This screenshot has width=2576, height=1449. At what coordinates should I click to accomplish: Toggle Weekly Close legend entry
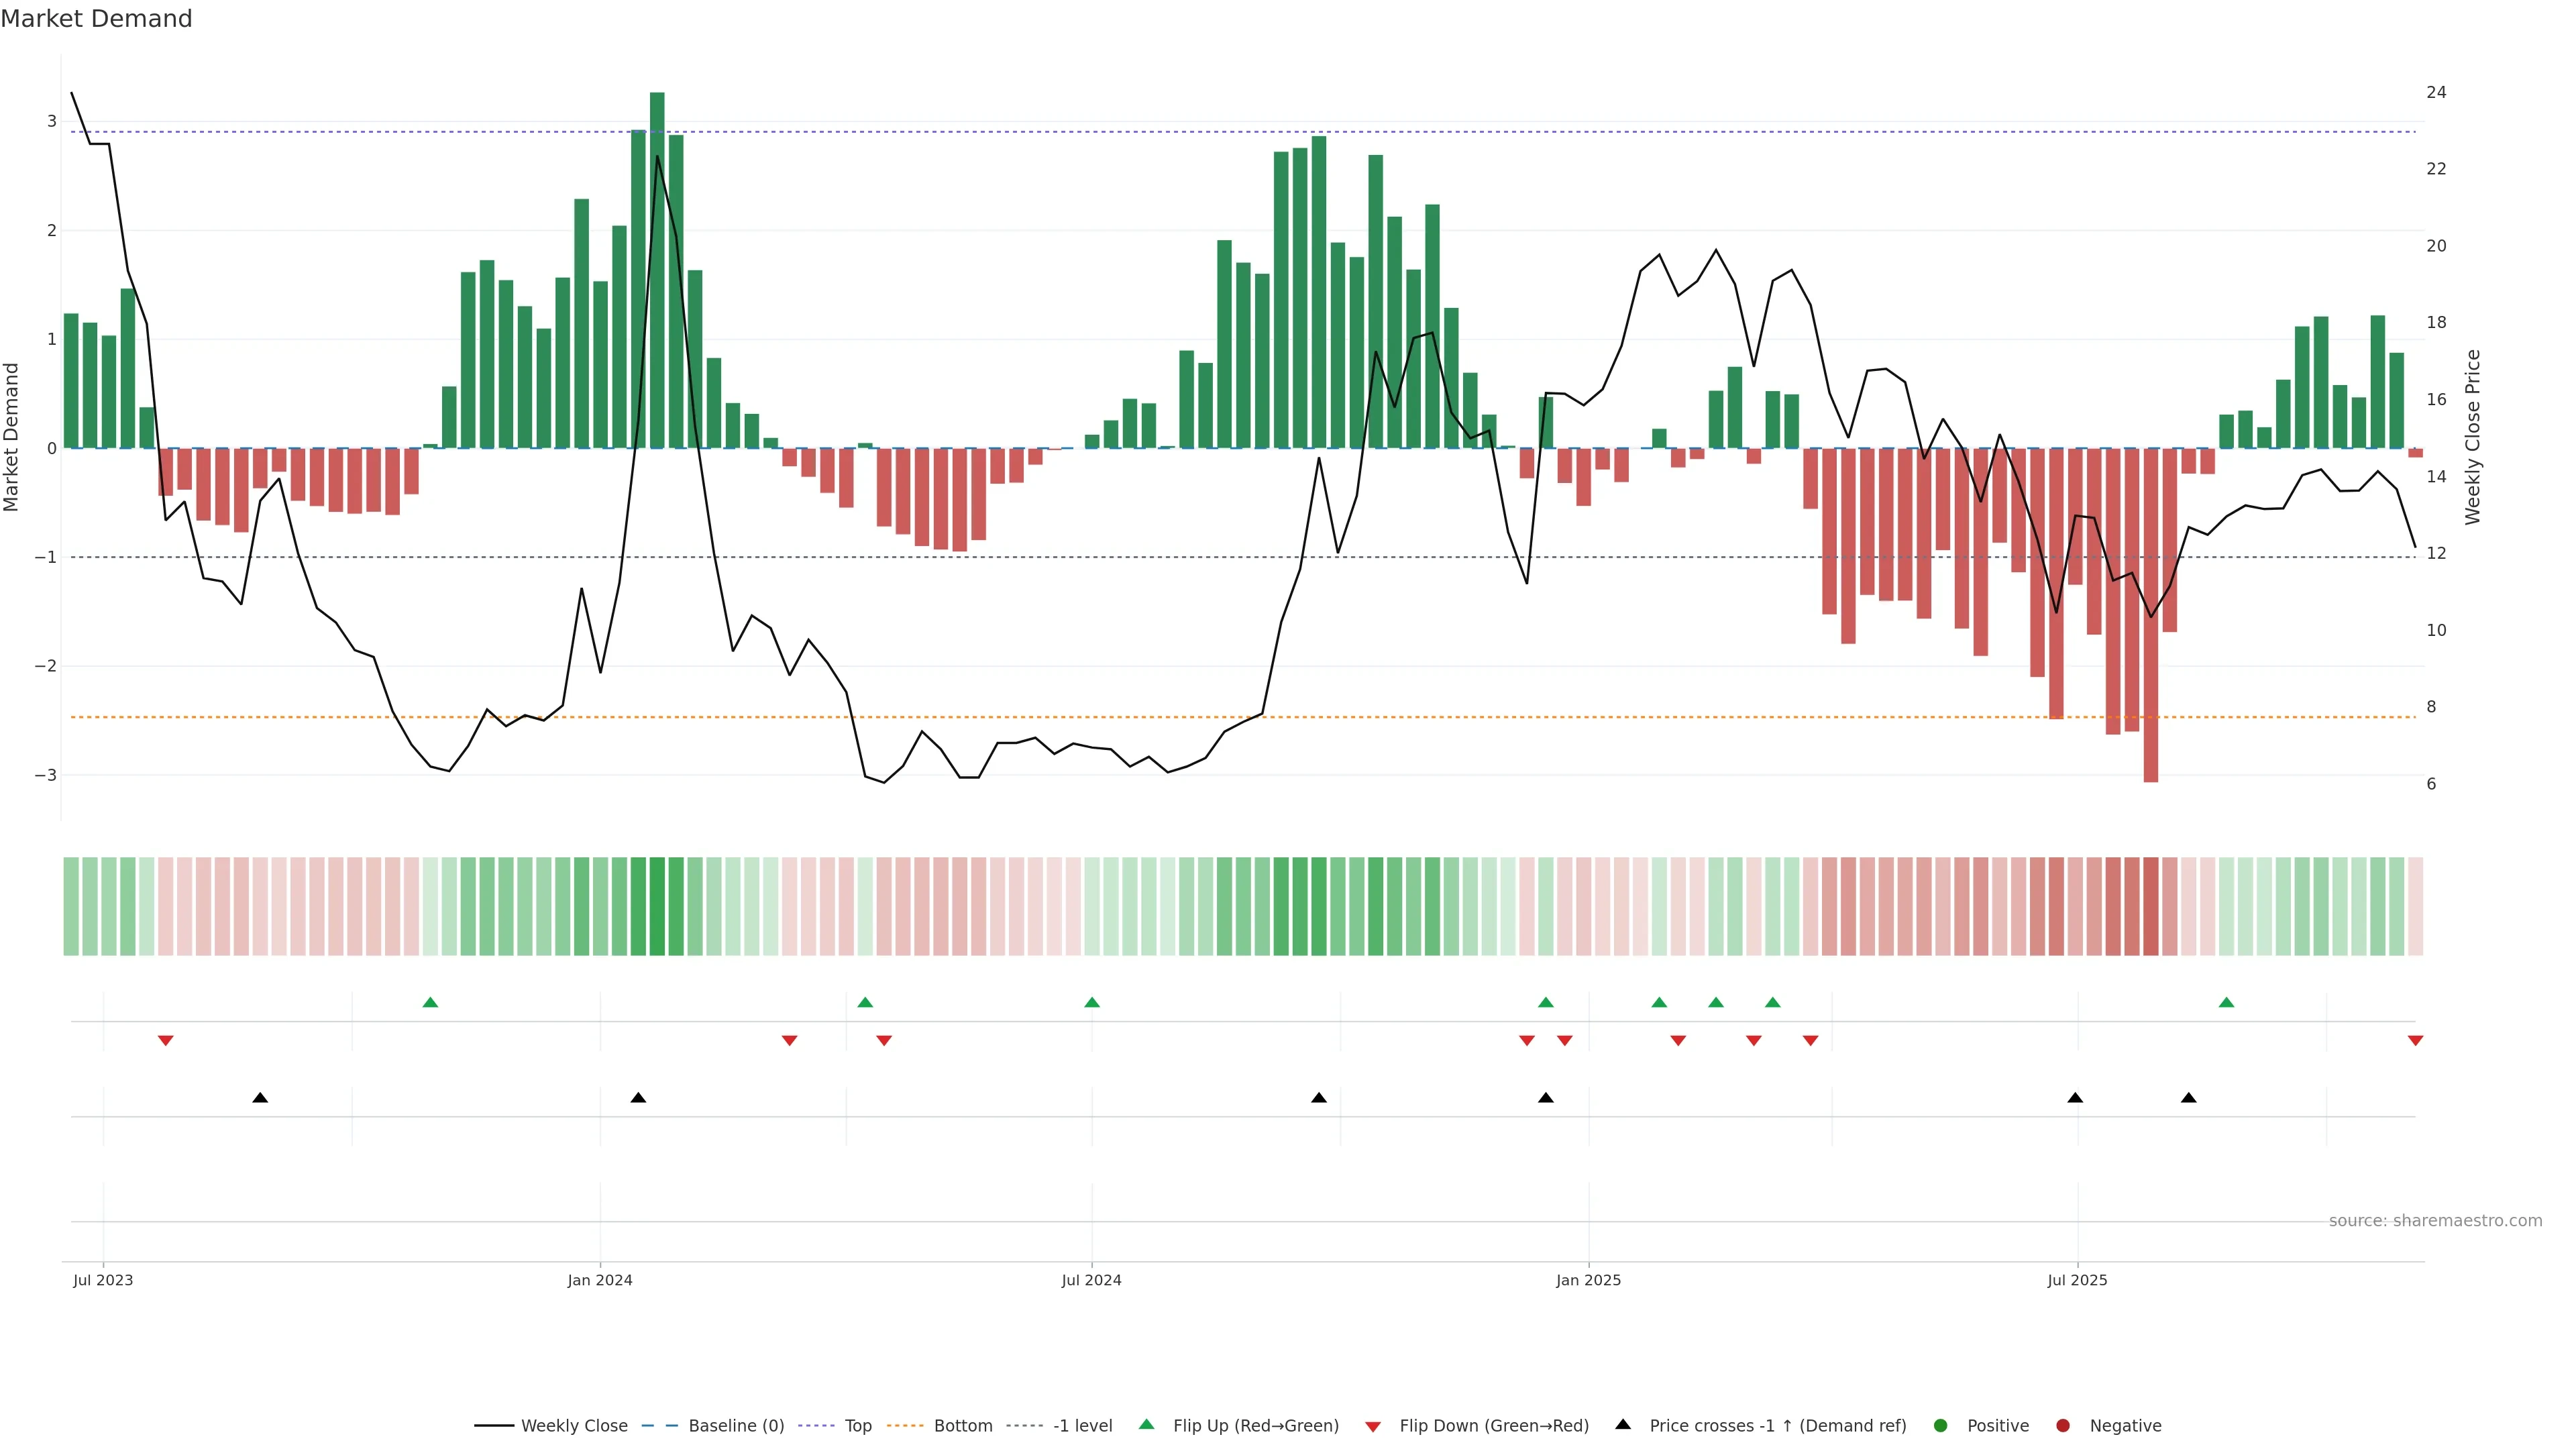click(574, 1425)
